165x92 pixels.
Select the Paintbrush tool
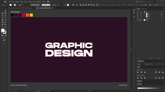pyautogui.click(x=5, y=15)
